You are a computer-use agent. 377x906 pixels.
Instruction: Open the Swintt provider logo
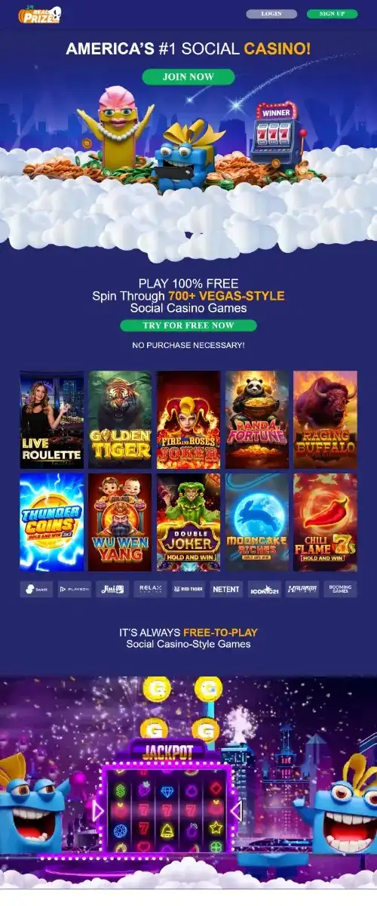coord(36,589)
